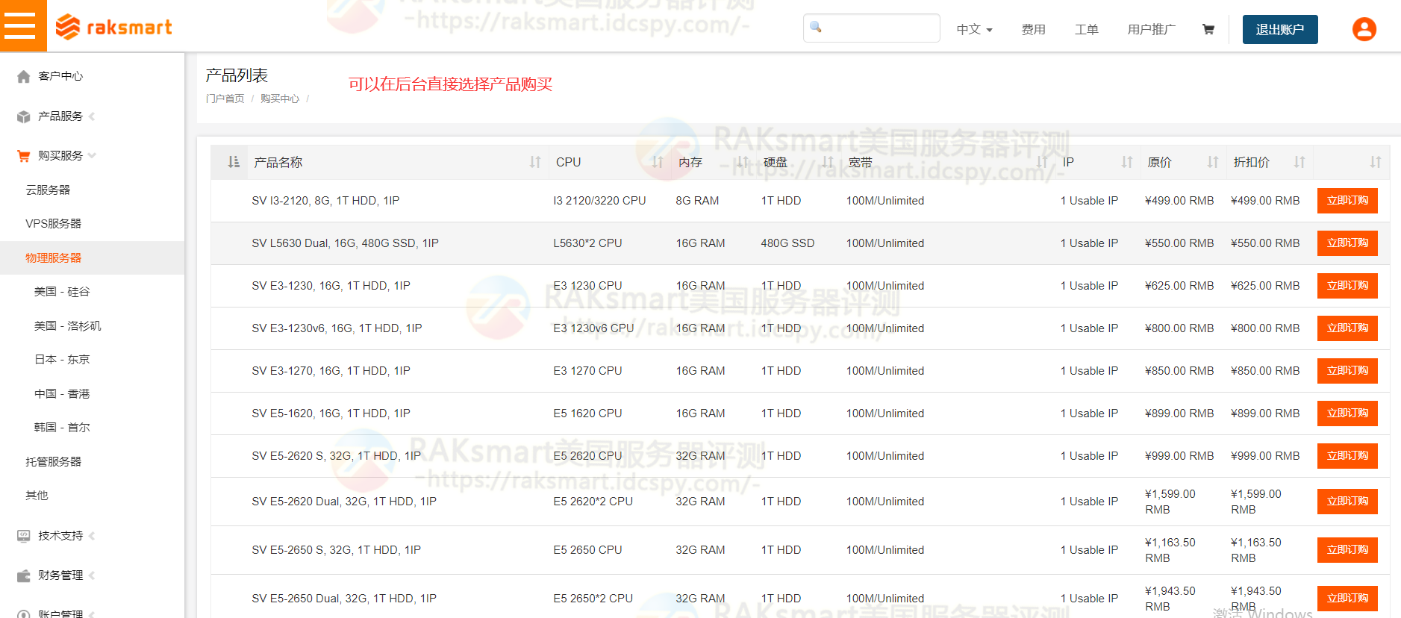
Task: Expand the 财务管理 sidebar chevron
Action: tap(92, 575)
